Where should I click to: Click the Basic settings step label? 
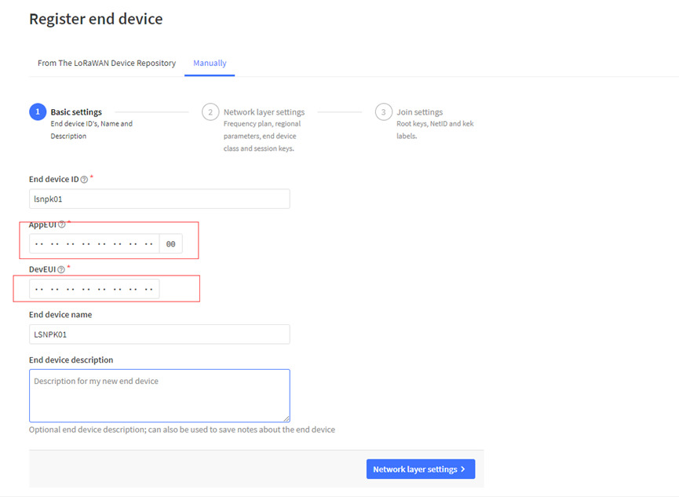tap(76, 111)
